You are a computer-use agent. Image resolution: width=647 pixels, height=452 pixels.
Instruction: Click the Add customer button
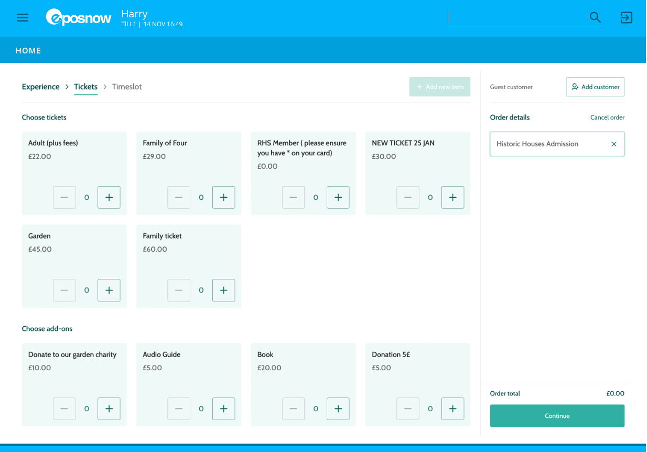[595, 87]
